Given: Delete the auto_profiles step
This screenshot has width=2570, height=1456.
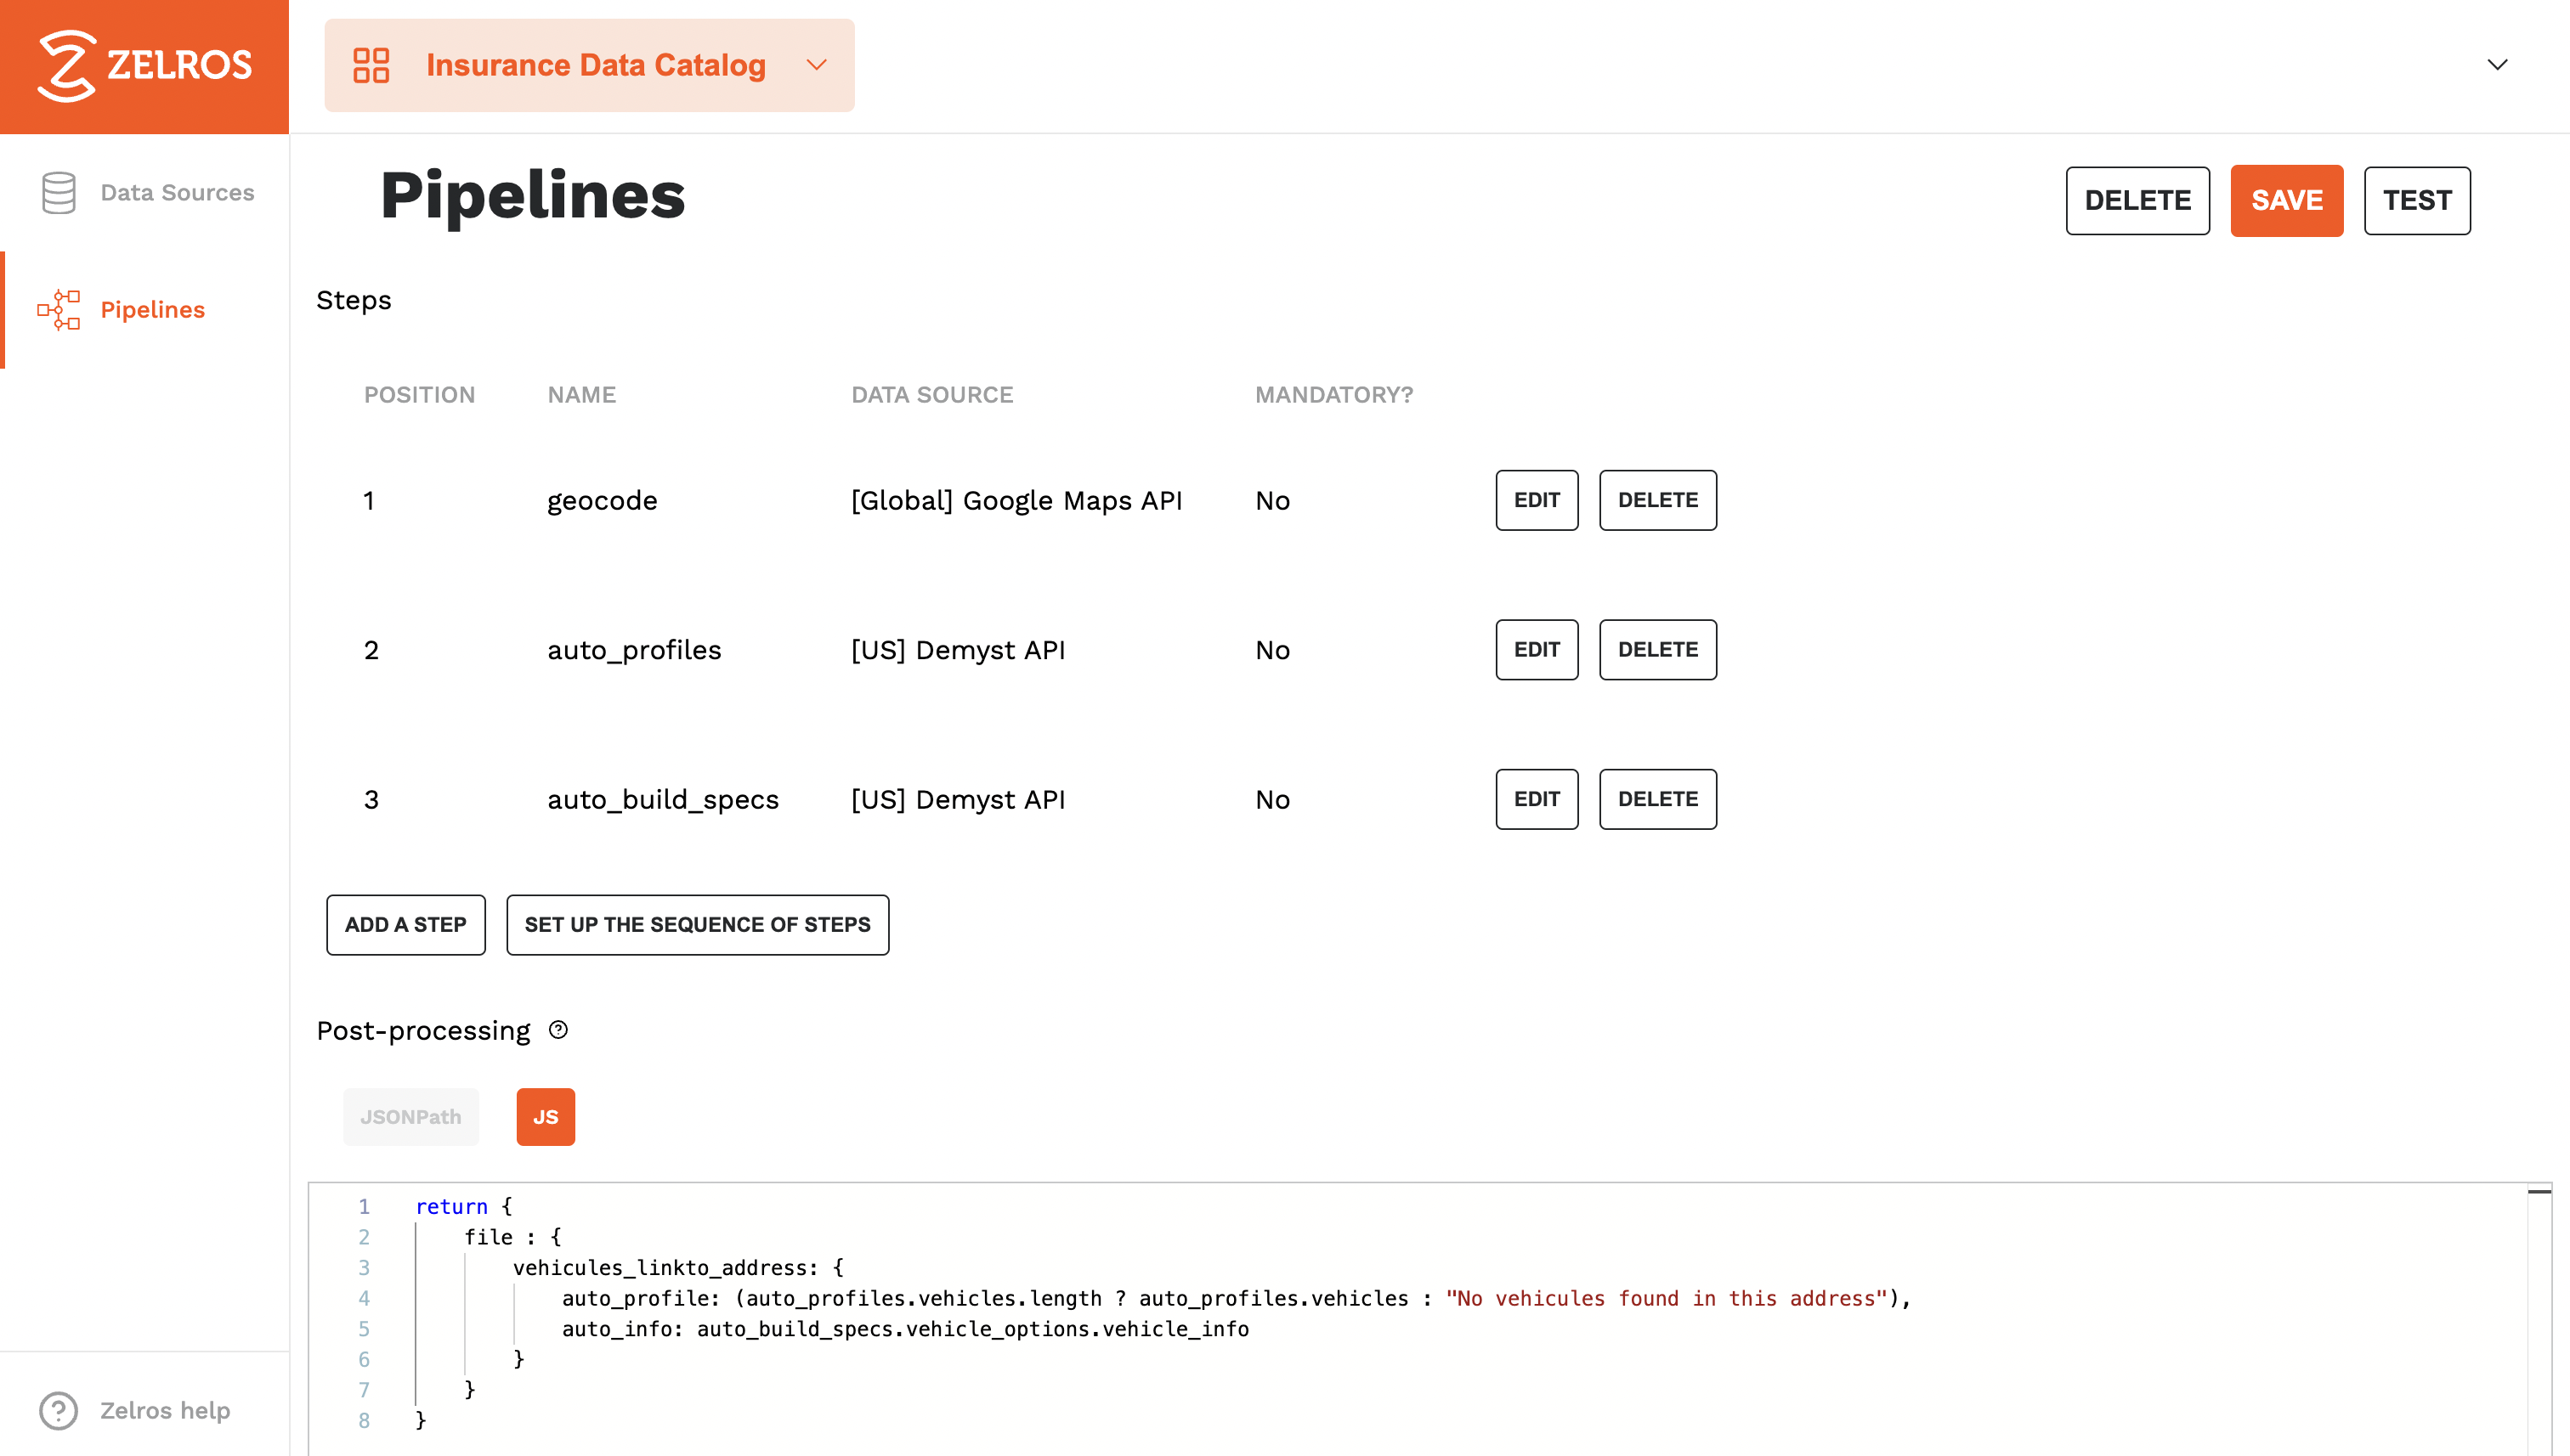Looking at the screenshot, I should [1656, 650].
